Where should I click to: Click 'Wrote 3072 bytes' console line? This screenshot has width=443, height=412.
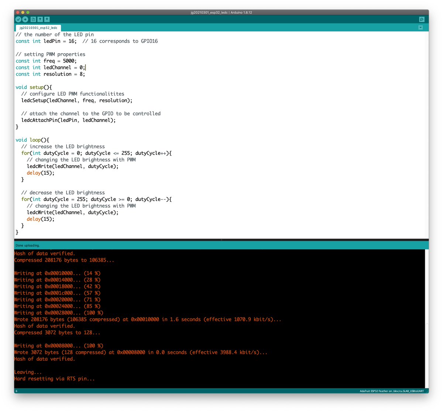141,353
